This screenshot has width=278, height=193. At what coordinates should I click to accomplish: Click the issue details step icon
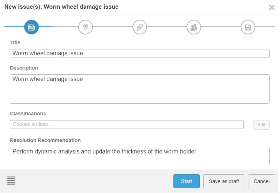click(31, 27)
